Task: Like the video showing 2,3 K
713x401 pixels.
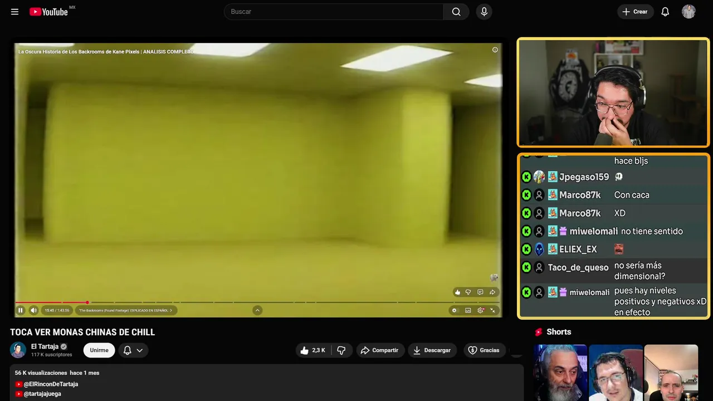Action: (312, 350)
